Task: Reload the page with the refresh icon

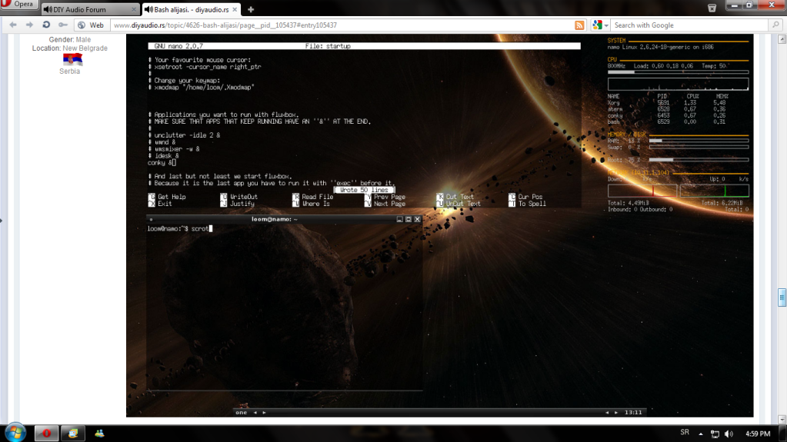Action: pyautogui.click(x=45, y=25)
